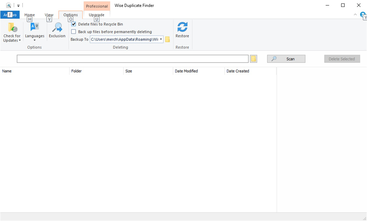Click the app icon in title bar
Screen dimensions: 367x221
pos(9,5)
